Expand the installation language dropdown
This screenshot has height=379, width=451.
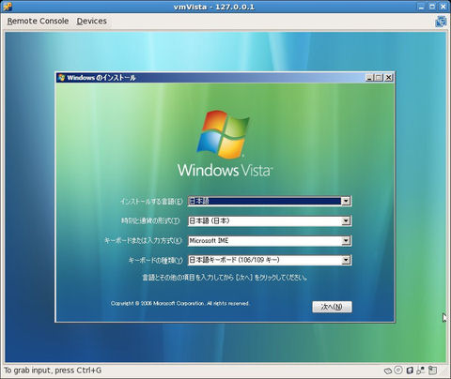[346, 201]
